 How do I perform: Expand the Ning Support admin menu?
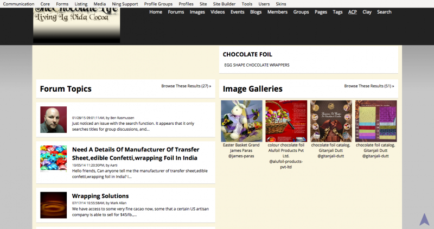tap(125, 4)
